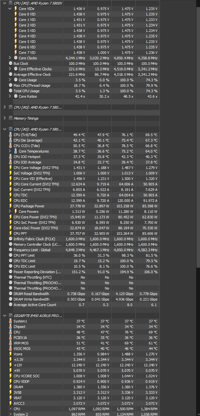The image size is (200, 416).
Task: Select the CPU VCORE SOC row label
Action: coord(27,376)
